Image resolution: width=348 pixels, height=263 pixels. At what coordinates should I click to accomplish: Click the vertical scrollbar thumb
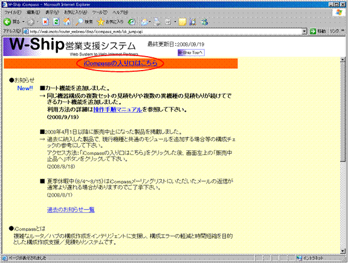coord(343,112)
